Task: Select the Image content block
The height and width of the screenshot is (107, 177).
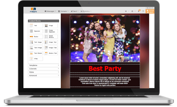Action: click(51, 25)
